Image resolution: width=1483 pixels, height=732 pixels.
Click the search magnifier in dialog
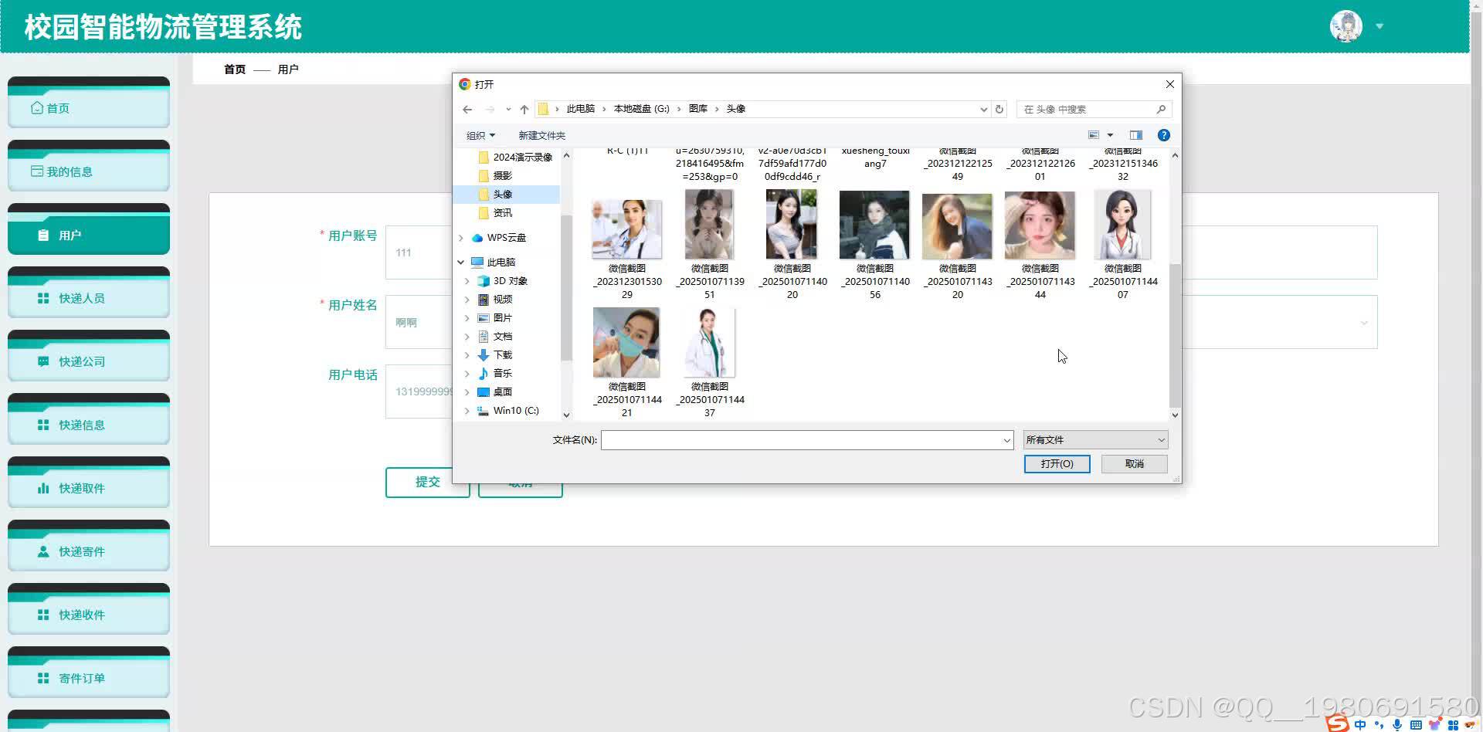pos(1161,110)
